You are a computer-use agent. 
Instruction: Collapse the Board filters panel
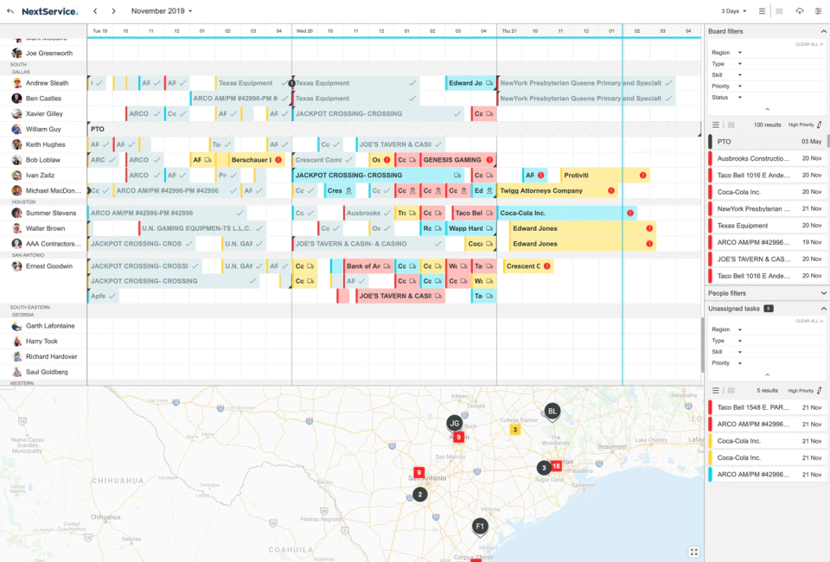[x=823, y=31]
